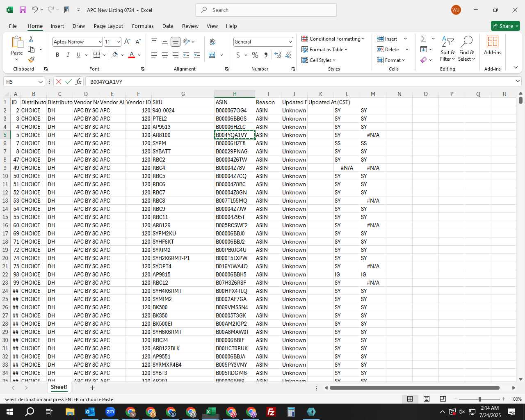Click the Wrap Text icon
The image size is (525, 420).
(212, 42)
